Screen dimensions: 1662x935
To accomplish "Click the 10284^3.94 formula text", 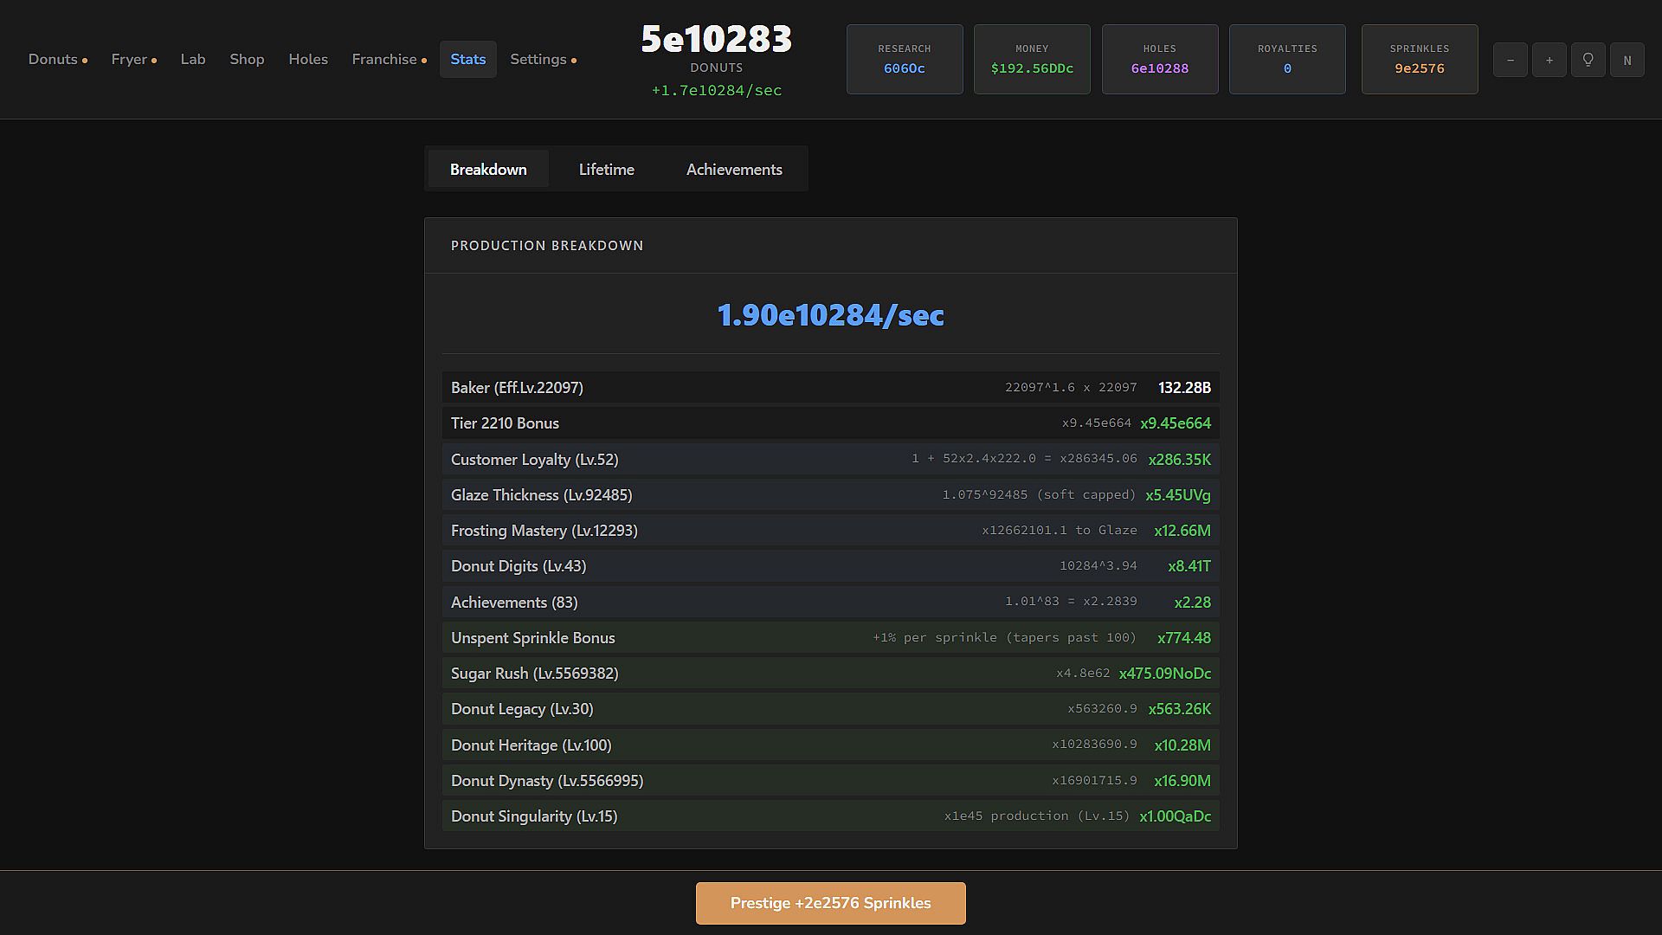I will pyautogui.click(x=1098, y=565).
